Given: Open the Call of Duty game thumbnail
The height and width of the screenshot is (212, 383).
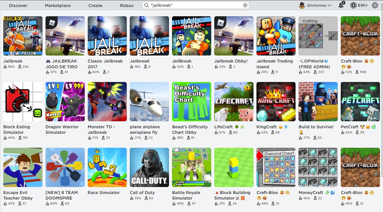Looking at the screenshot, I should (x=149, y=167).
